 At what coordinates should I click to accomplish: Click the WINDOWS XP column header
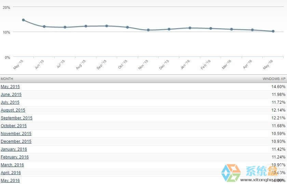click(274, 79)
